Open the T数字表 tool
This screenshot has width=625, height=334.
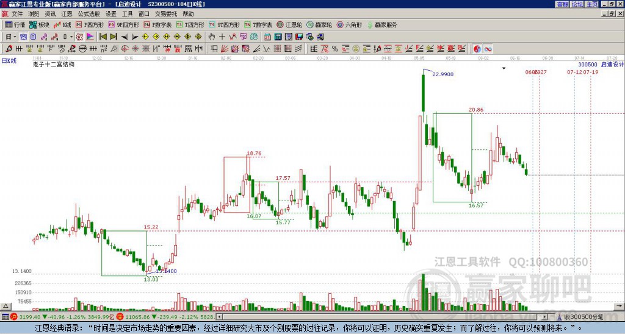point(258,24)
